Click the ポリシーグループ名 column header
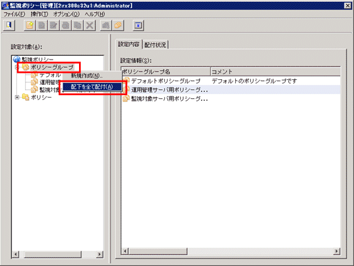 (x=166, y=72)
